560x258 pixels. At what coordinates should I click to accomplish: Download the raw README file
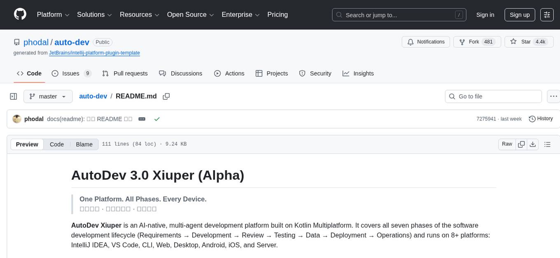tap(533, 144)
